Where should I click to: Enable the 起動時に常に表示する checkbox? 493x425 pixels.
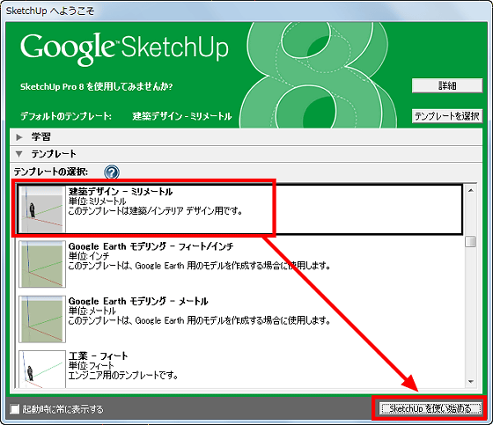point(14,409)
